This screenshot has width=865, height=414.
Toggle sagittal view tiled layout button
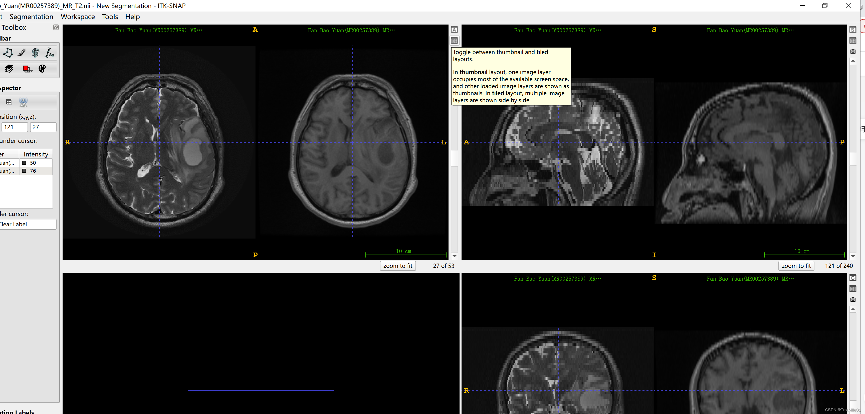coord(852,41)
